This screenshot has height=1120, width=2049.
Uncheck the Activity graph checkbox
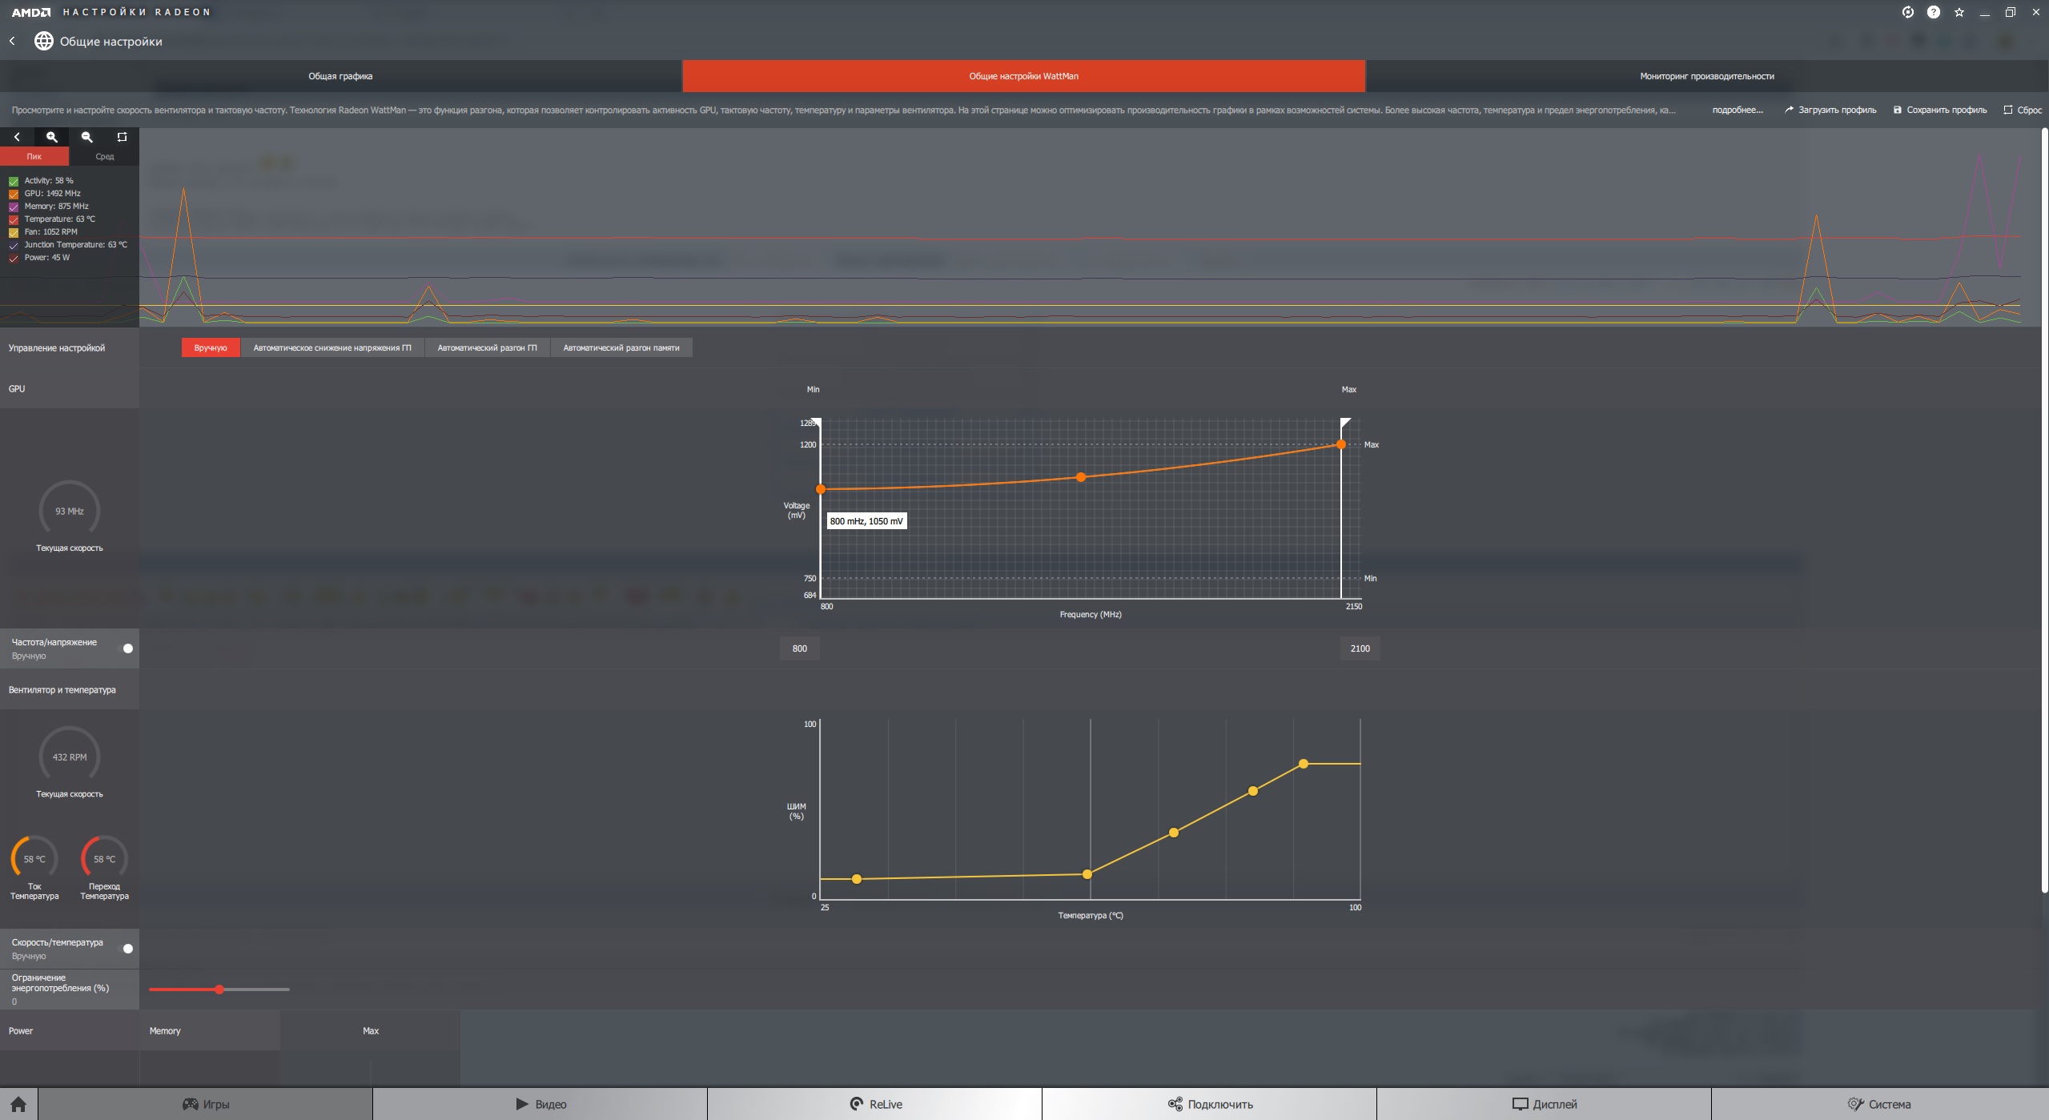pos(14,181)
